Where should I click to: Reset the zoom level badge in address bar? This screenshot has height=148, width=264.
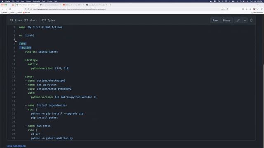click(x=223, y=9)
